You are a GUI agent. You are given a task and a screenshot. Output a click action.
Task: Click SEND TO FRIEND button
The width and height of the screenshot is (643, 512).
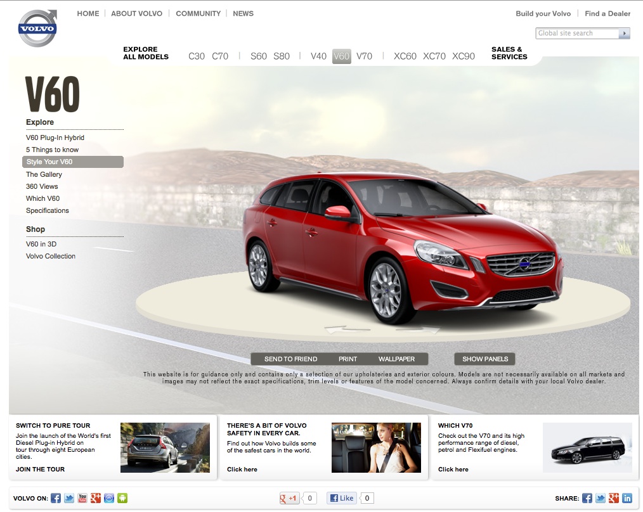[290, 359]
